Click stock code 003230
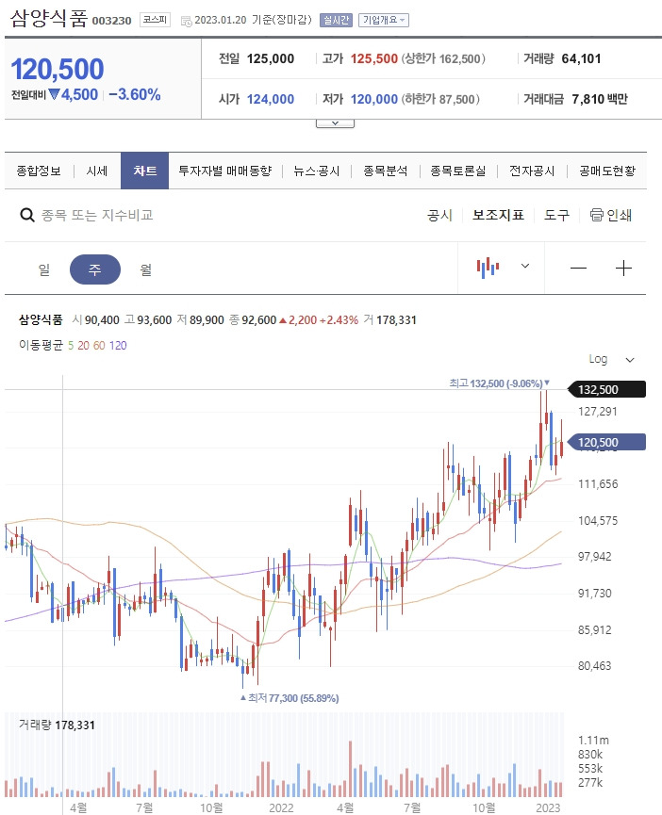 [x=112, y=21]
